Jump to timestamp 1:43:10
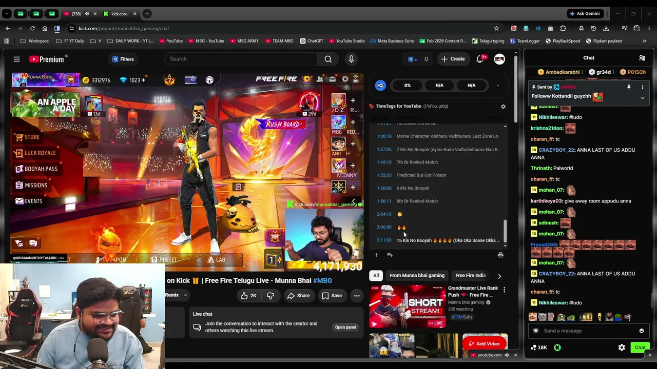 (384, 162)
